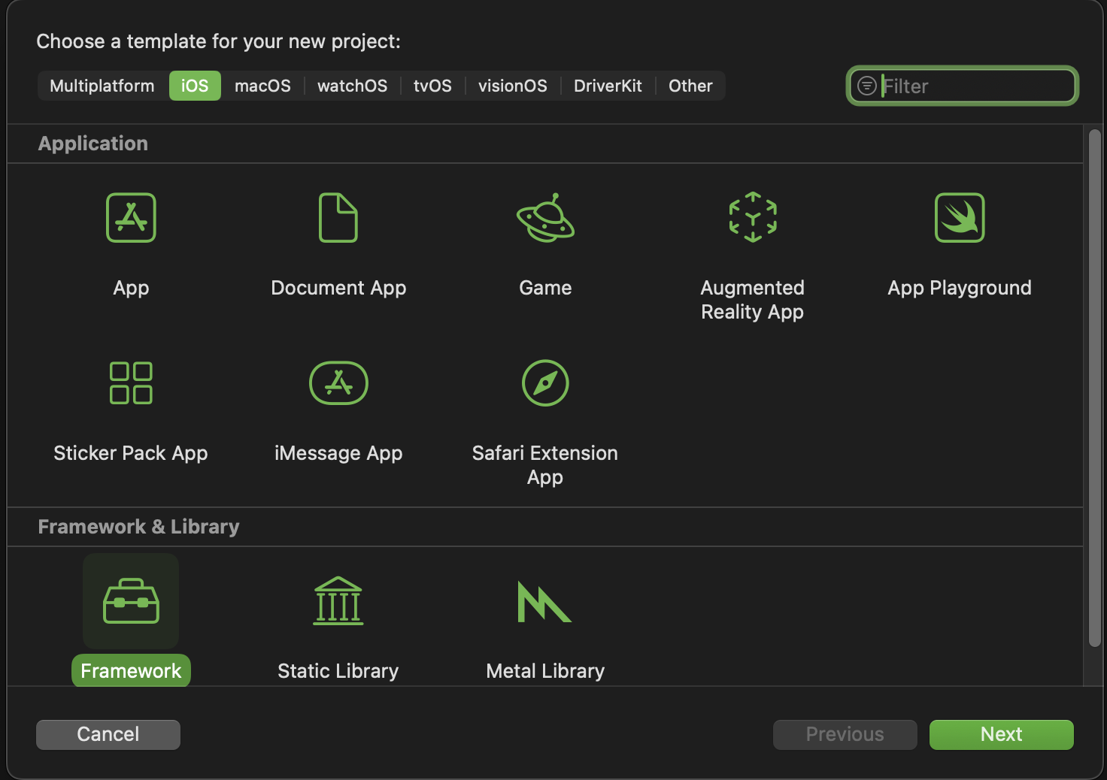
Task: Click the App template label
Action: click(131, 288)
